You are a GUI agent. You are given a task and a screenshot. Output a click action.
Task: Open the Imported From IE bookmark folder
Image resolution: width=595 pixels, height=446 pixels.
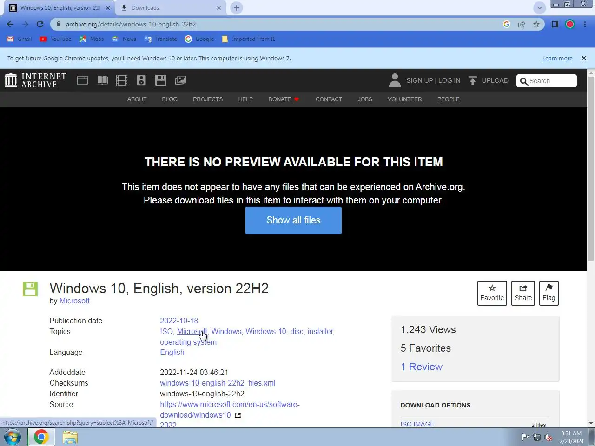pyautogui.click(x=249, y=39)
